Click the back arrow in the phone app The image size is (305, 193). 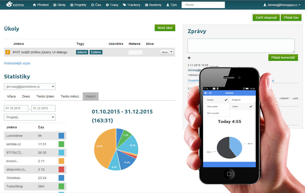[206, 93]
